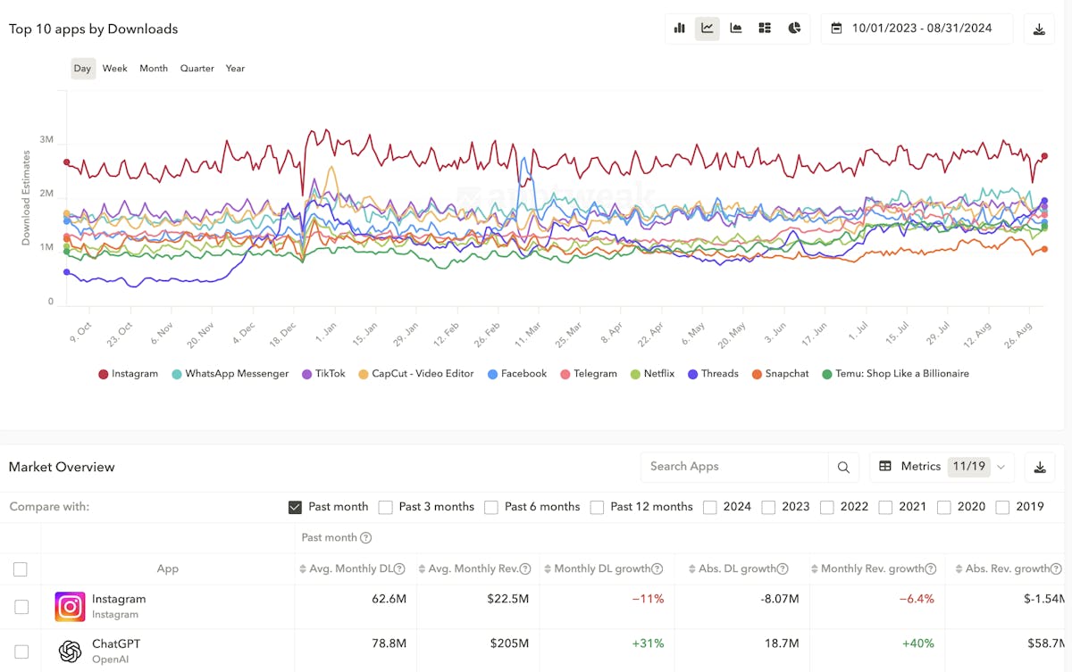Click sort arrows for Abs. Rev. growth column
The image size is (1072, 672).
coord(959,569)
